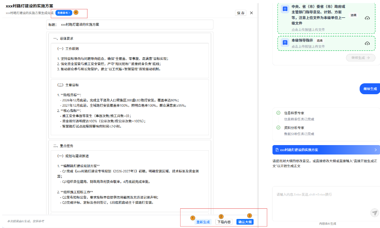This screenshot has width=380, height=228.
Task: Select the （二）主要目标 subsection
Action: tap(68, 85)
